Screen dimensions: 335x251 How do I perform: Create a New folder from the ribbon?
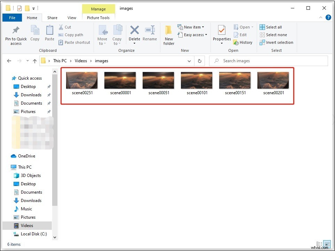tap(169, 34)
